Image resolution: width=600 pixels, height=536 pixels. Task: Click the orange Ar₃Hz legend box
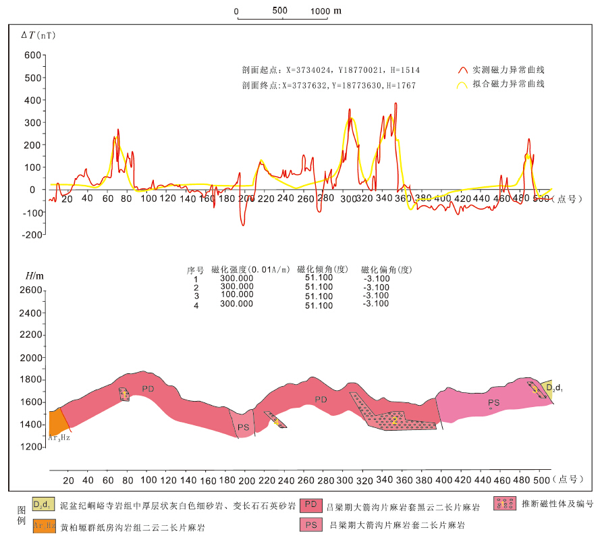tap(41, 526)
